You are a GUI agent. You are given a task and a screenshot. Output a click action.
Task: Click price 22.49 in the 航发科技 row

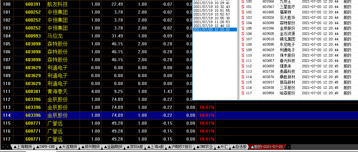click(x=117, y=4)
